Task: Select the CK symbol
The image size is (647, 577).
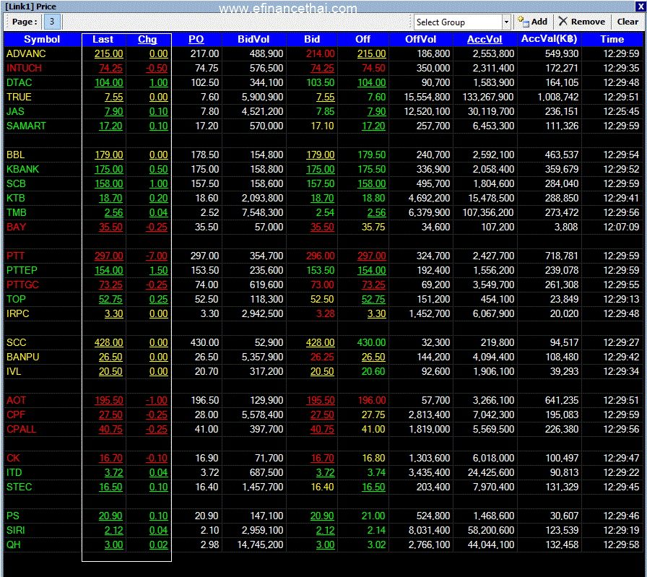Action: click(13, 458)
